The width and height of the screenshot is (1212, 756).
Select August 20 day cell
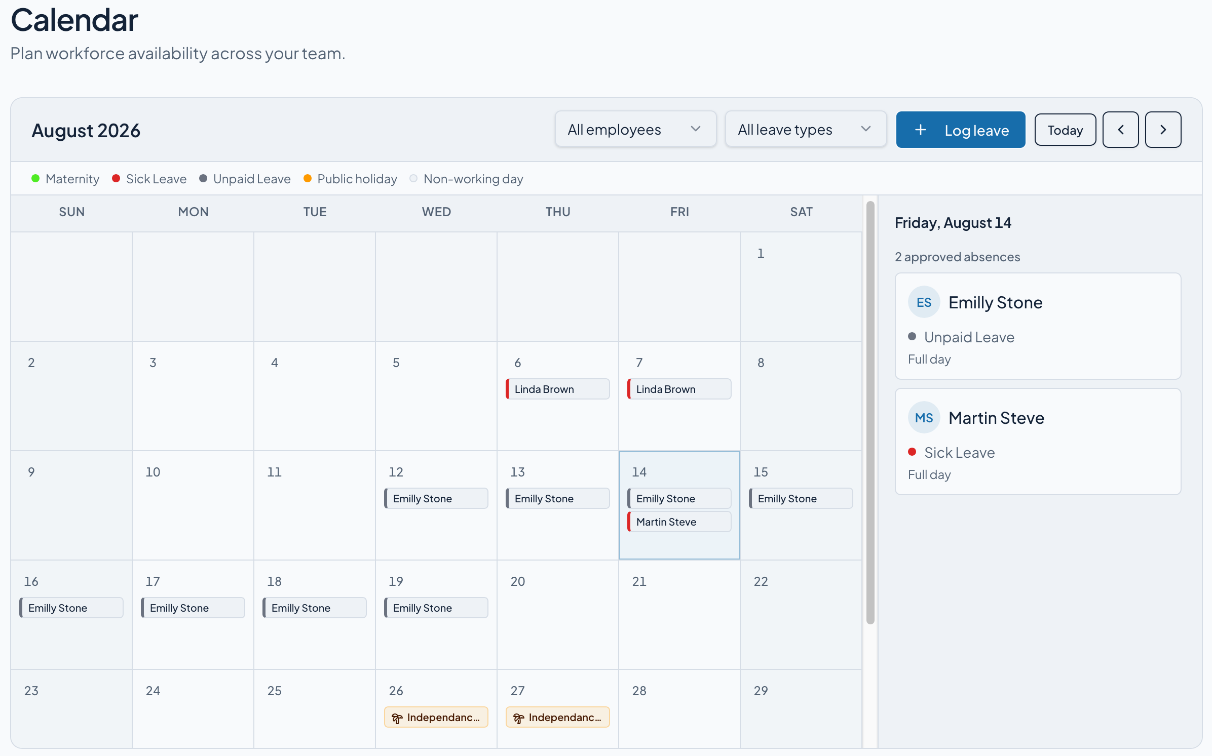coord(557,615)
